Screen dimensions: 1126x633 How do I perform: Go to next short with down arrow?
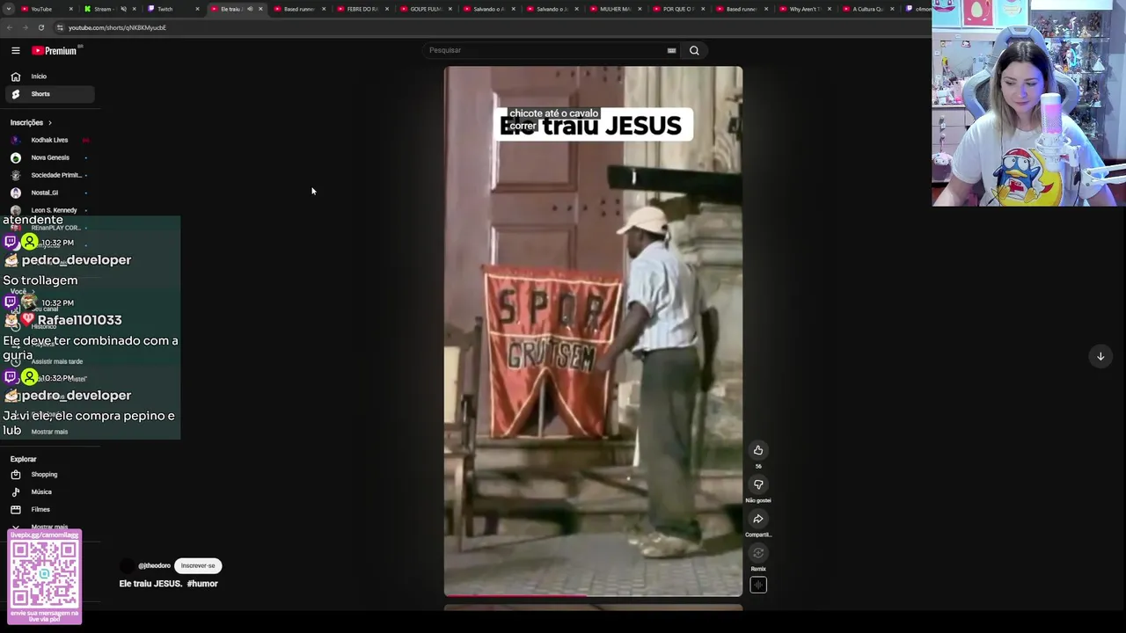1100,356
